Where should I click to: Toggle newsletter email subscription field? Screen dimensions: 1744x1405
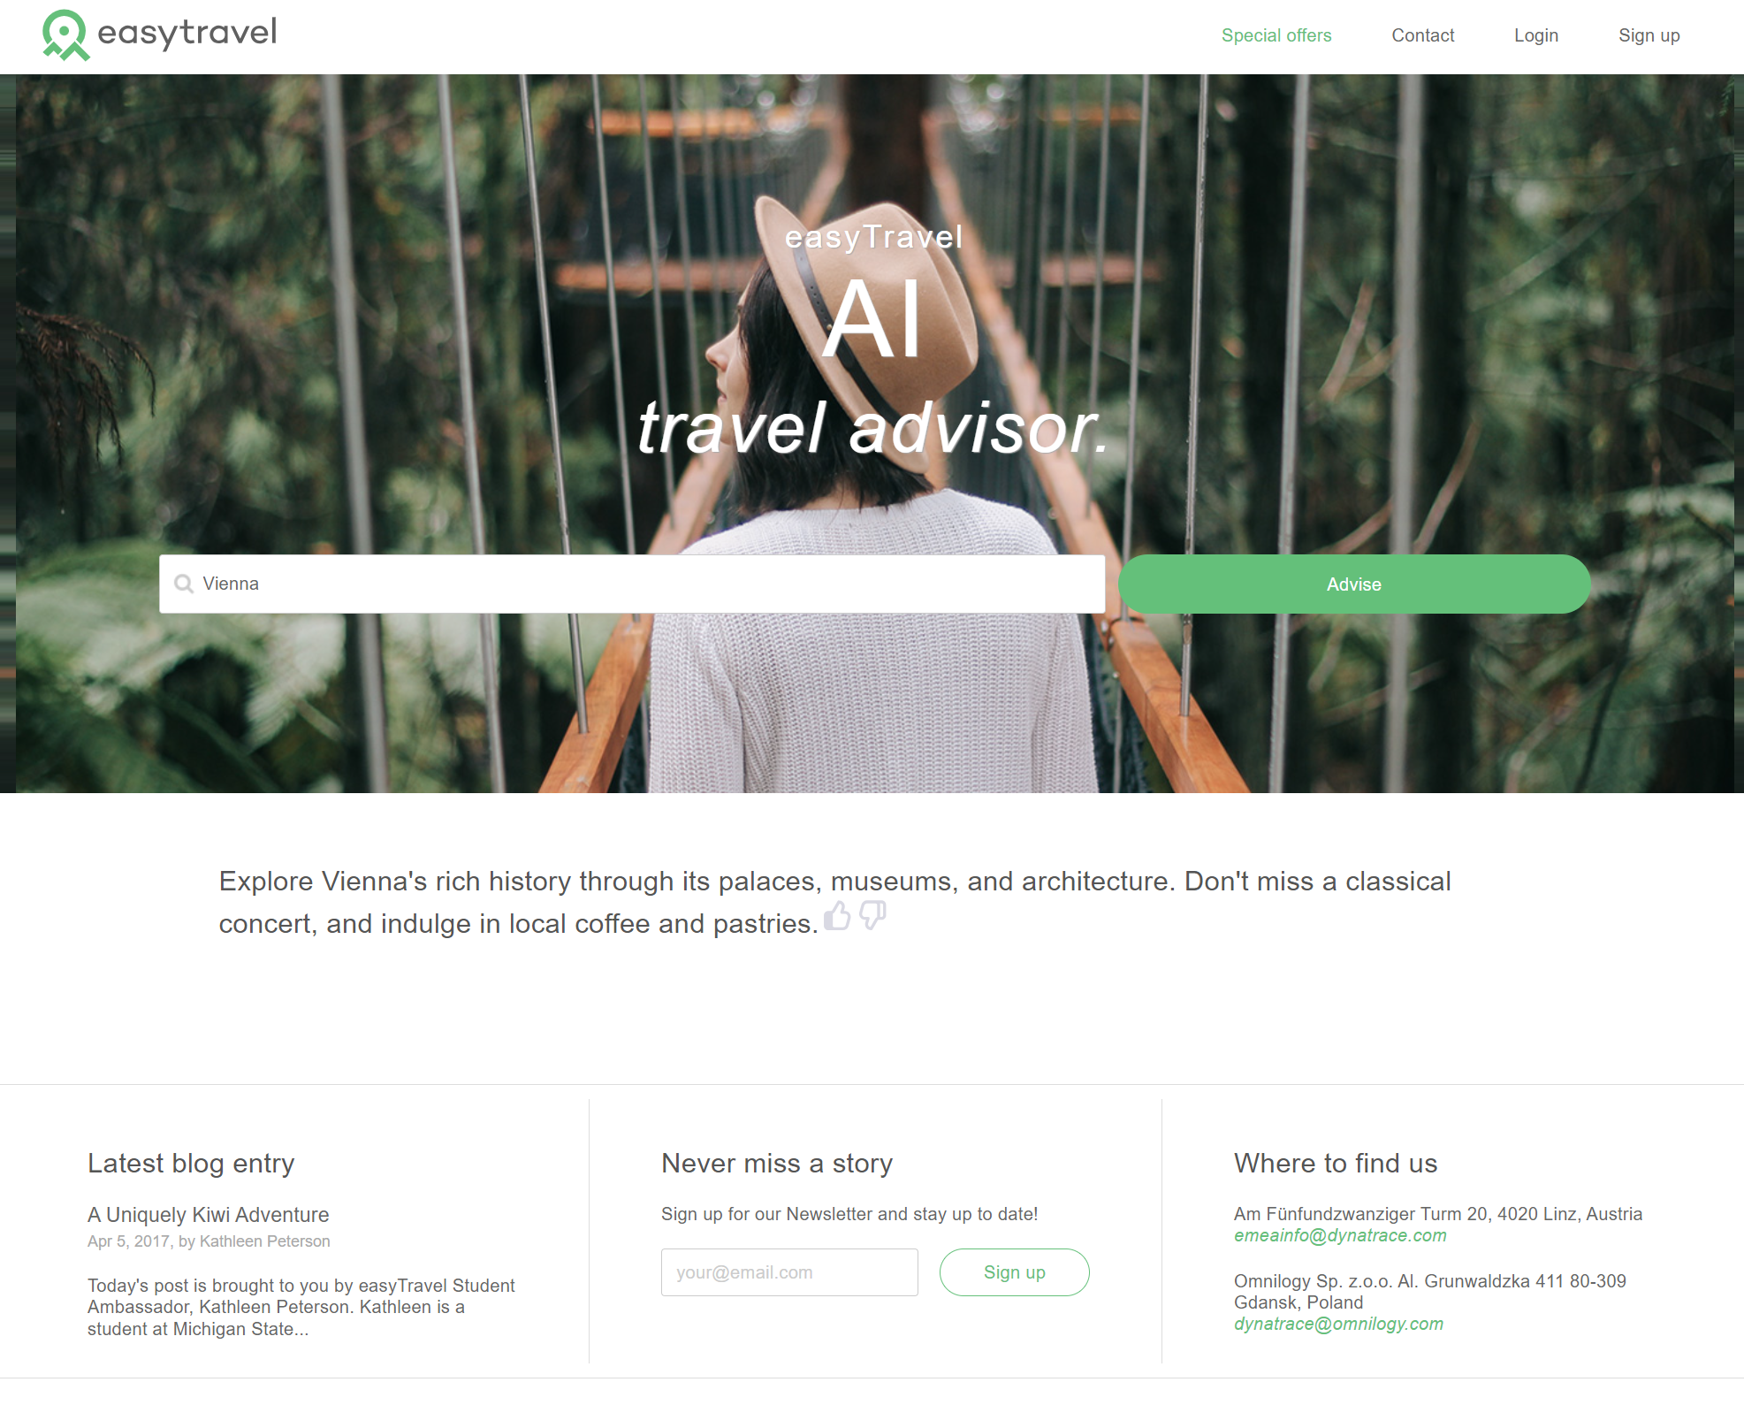(x=788, y=1271)
